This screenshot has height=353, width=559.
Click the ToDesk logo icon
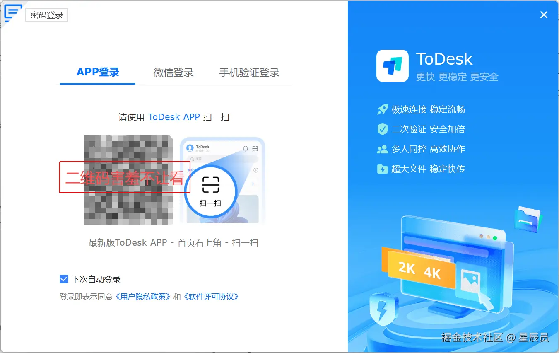tap(393, 66)
